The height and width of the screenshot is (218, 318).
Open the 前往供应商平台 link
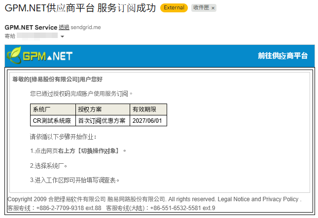point(283,56)
